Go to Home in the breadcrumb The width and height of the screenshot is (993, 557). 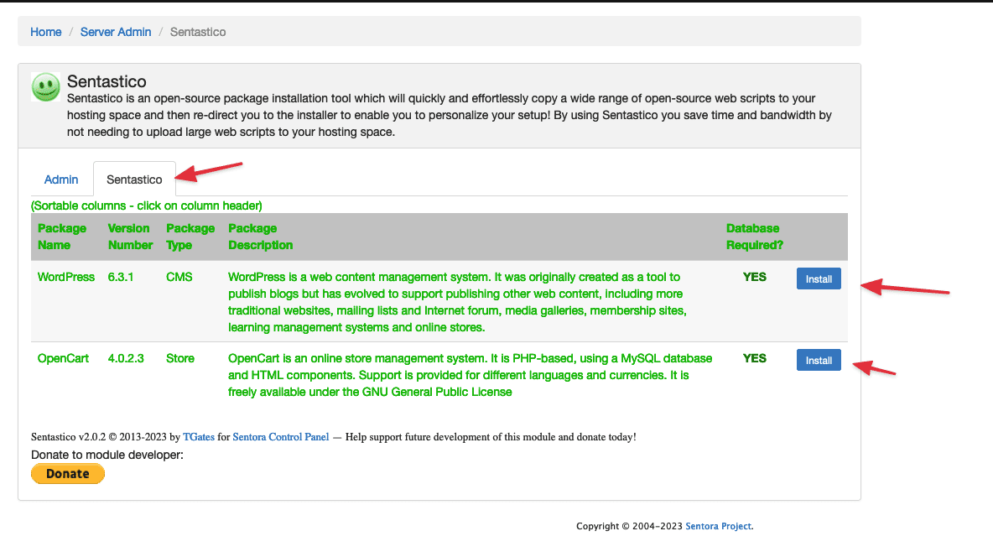point(46,32)
